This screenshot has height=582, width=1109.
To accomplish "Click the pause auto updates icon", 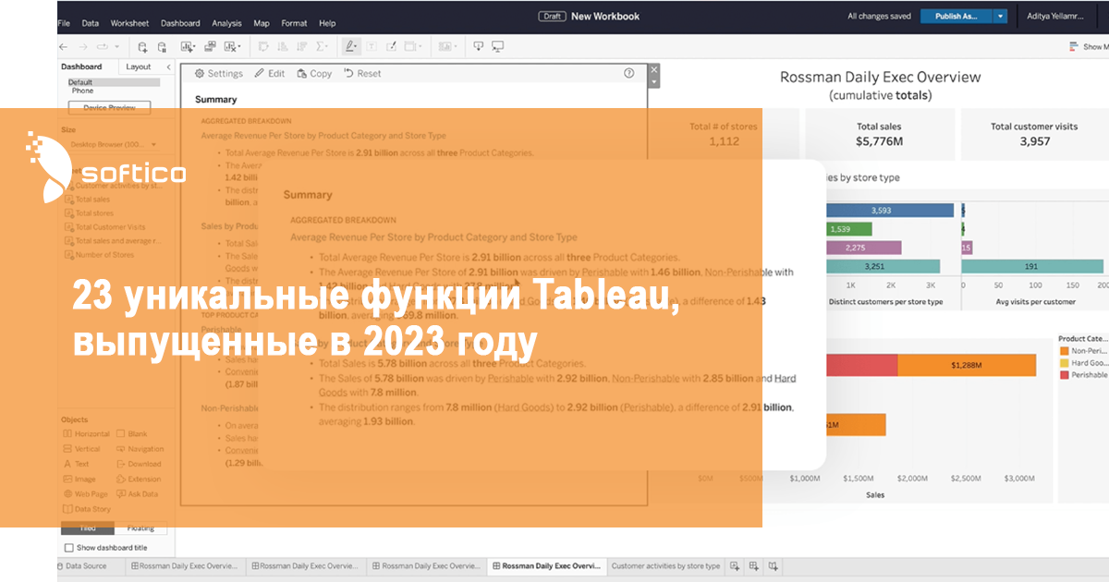I will coord(163,46).
